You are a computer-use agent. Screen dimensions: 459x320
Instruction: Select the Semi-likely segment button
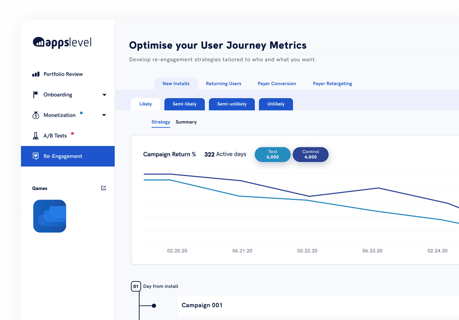point(184,104)
